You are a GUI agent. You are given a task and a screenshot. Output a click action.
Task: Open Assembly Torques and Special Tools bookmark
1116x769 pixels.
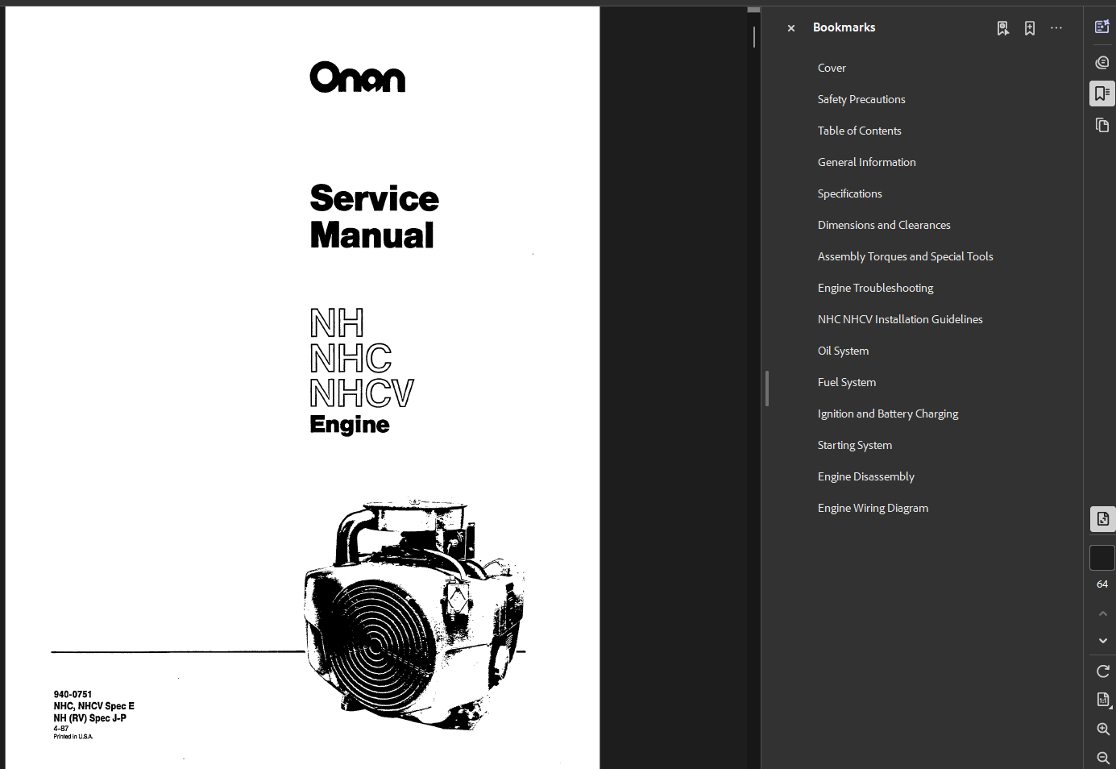pyautogui.click(x=905, y=256)
